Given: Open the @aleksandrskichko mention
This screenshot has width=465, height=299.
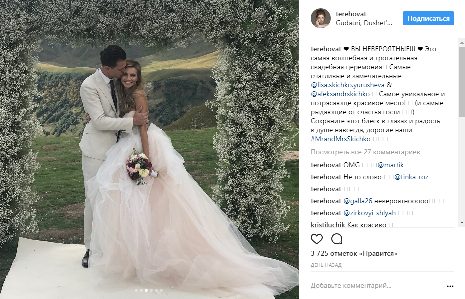Looking at the screenshot, I should [x=340, y=94].
